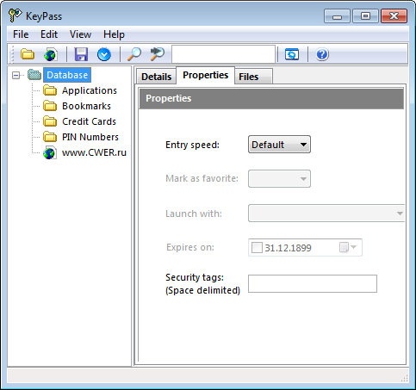Click the floppy disk save icon
Viewport: 416px width, 390px height.
(81, 54)
